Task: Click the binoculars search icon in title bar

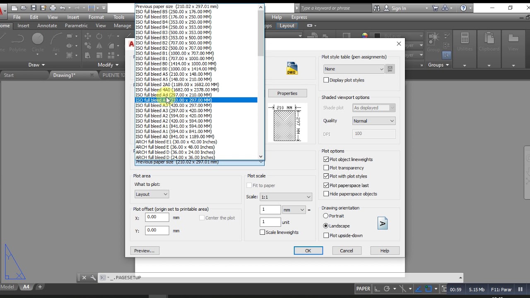Action: point(376,8)
